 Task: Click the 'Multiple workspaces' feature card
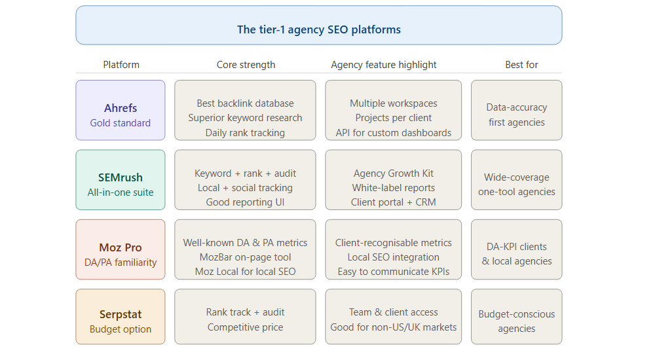tap(394, 110)
